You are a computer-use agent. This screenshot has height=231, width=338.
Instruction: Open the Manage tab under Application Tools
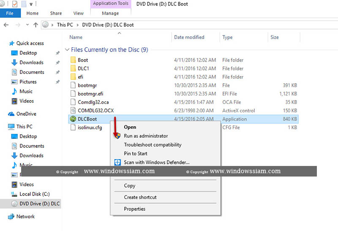(x=110, y=13)
